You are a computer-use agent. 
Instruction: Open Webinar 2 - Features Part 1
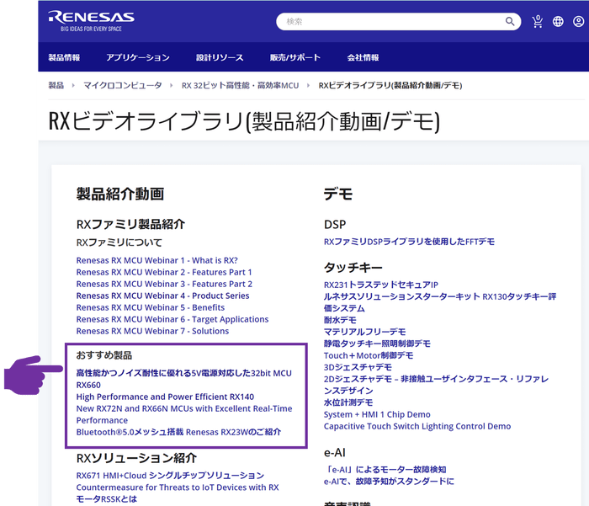pos(164,272)
